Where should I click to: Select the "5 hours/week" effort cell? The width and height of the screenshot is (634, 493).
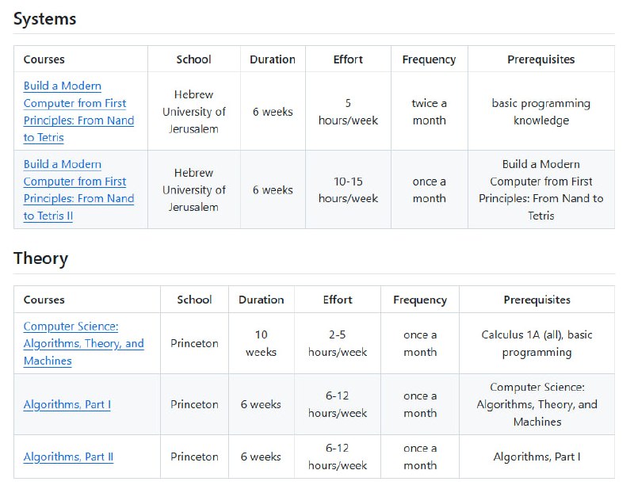[348, 112]
